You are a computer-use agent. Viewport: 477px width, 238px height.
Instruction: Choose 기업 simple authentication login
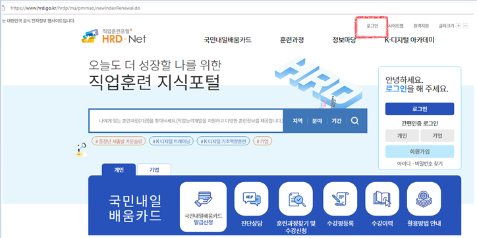click(x=437, y=135)
